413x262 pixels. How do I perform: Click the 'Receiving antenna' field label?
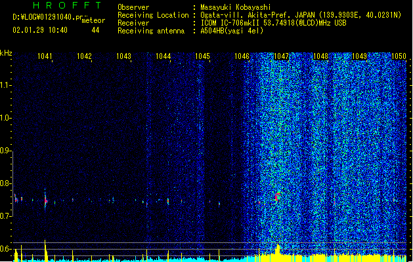[x=151, y=31]
